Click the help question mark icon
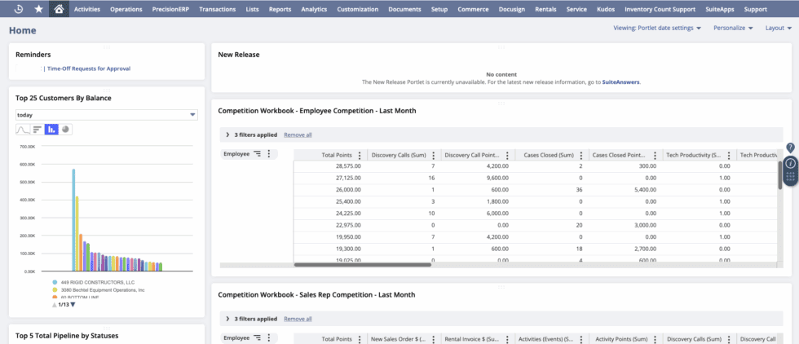Viewport: 799px width, 344px height. point(790,148)
